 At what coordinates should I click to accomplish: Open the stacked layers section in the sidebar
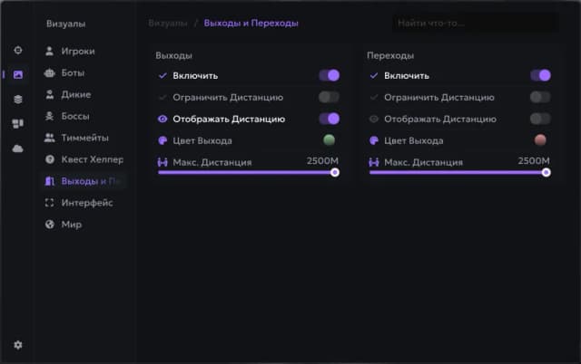(x=18, y=100)
